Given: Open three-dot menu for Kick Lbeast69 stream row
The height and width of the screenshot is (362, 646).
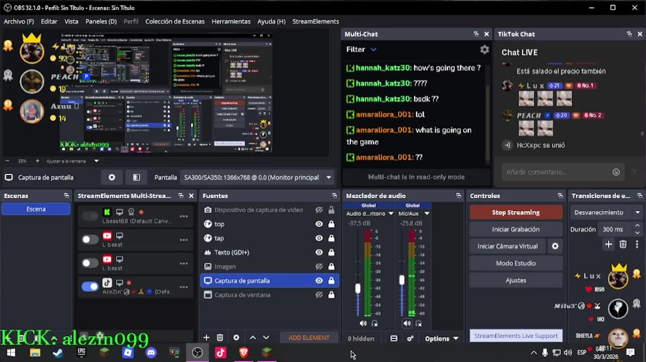Looking at the screenshot, I should [x=184, y=216].
